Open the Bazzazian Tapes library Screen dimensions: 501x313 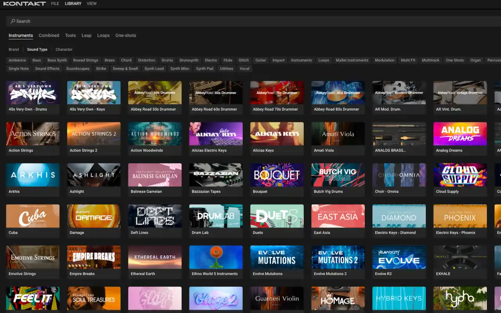click(x=216, y=180)
